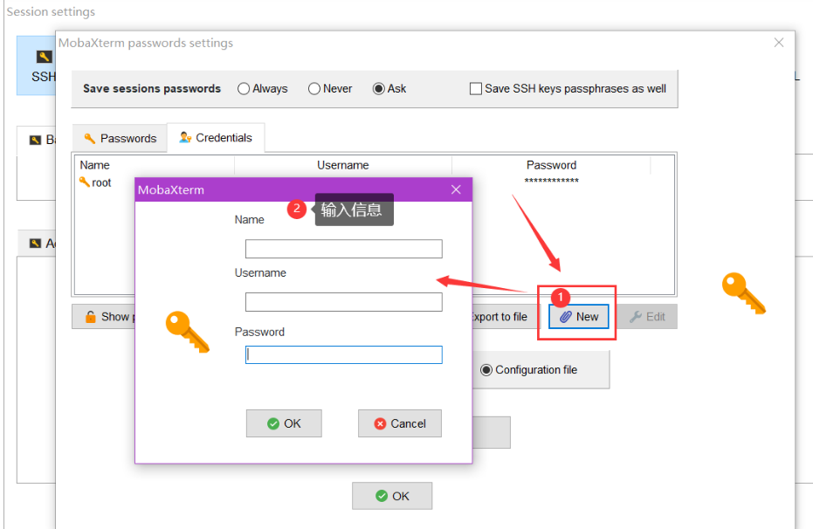Image resolution: width=813 pixels, height=529 pixels.
Task: Click the Show passwords button
Action: click(104, 317)
